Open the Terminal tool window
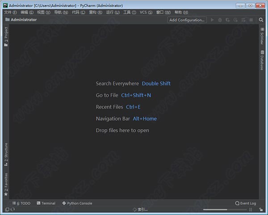268x215 pixels. point(46,203)
